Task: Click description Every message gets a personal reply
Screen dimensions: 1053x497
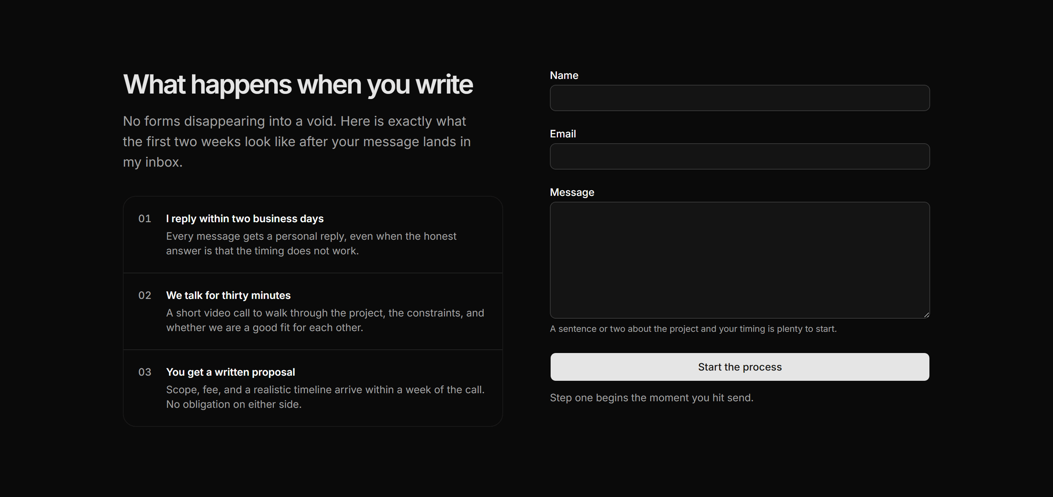Action: tap(311, 243)
